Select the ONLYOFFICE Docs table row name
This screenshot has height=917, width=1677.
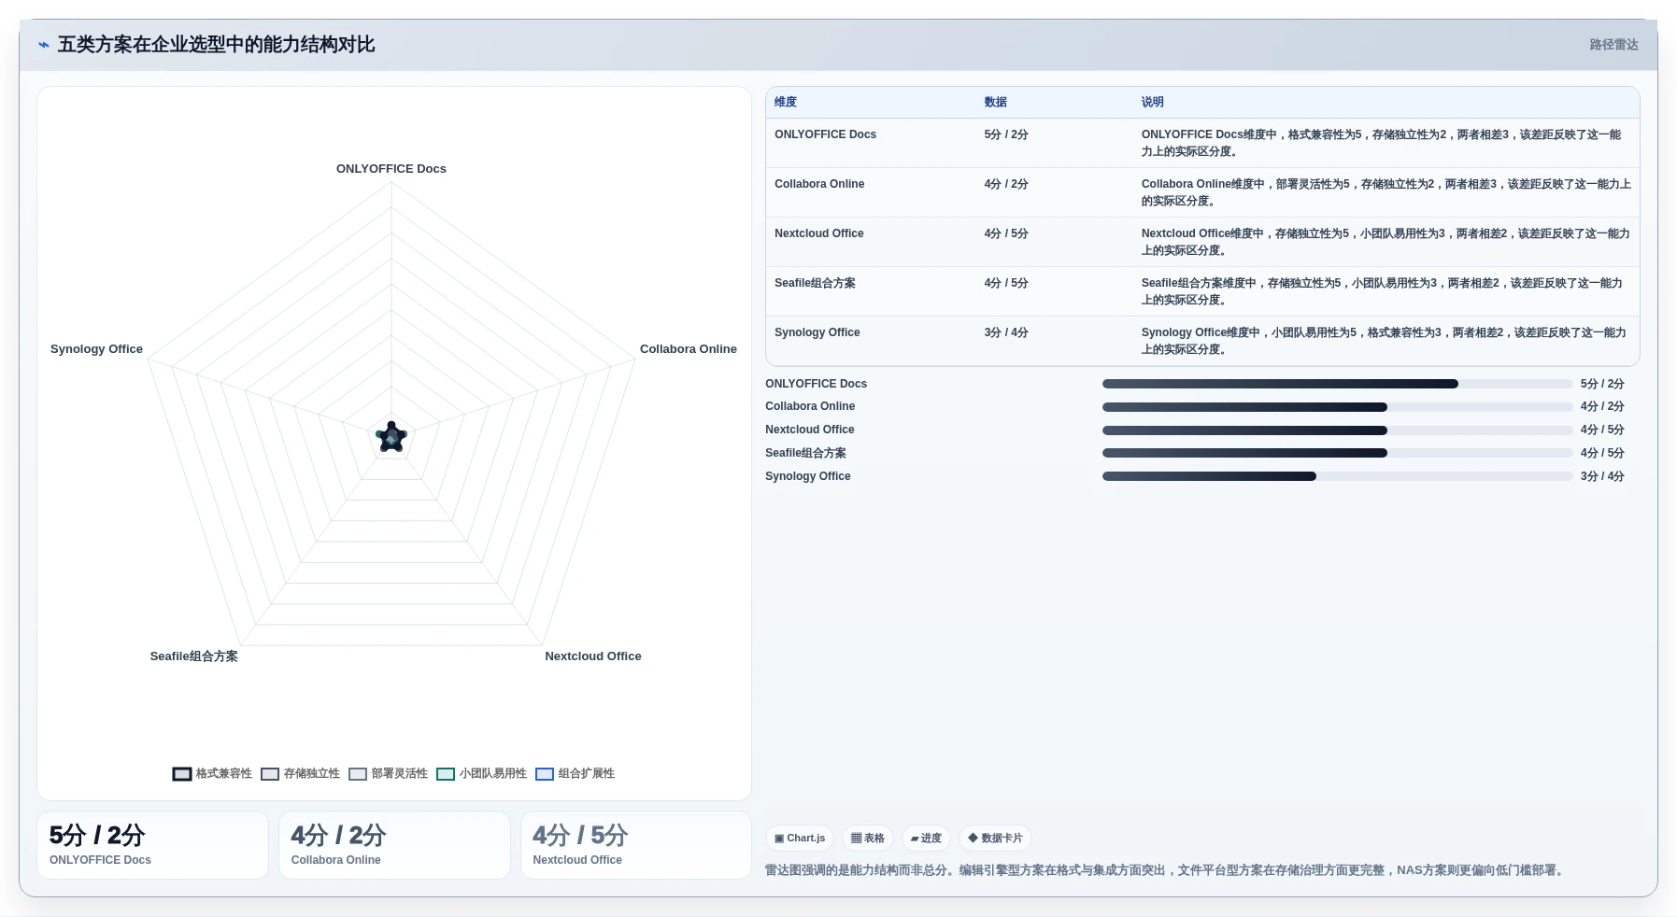(x=825, y=134)
